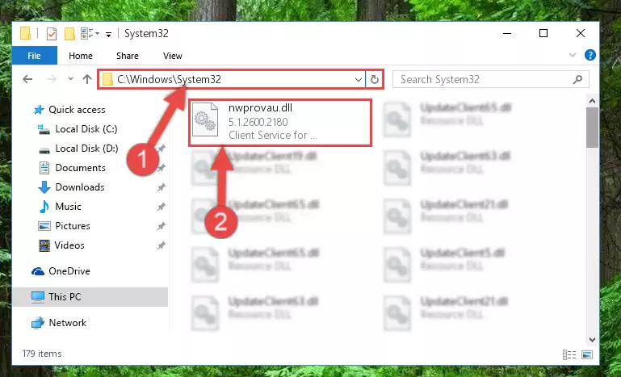
Task: Click the pin icon next to Pictures
Action: (161, 226)
